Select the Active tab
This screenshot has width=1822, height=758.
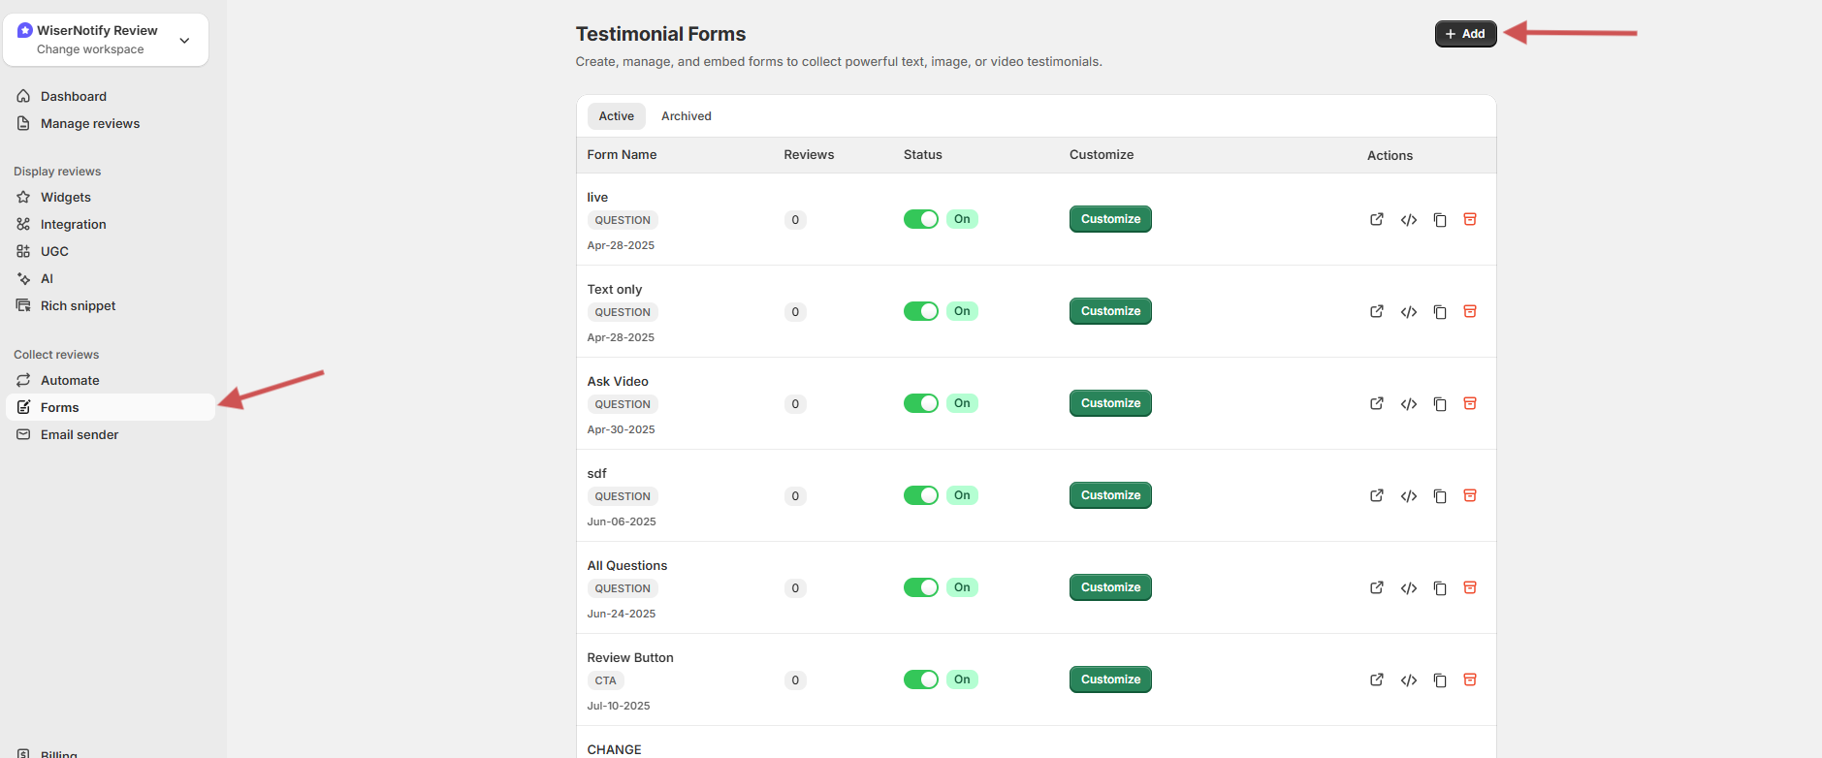click(x=616, y=116)
